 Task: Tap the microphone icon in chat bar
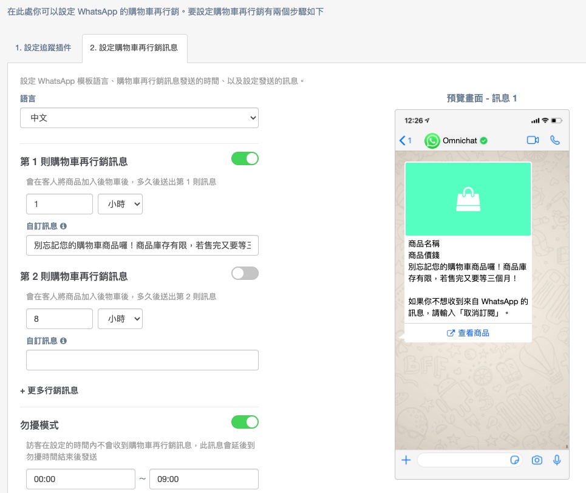click(557, 460)
